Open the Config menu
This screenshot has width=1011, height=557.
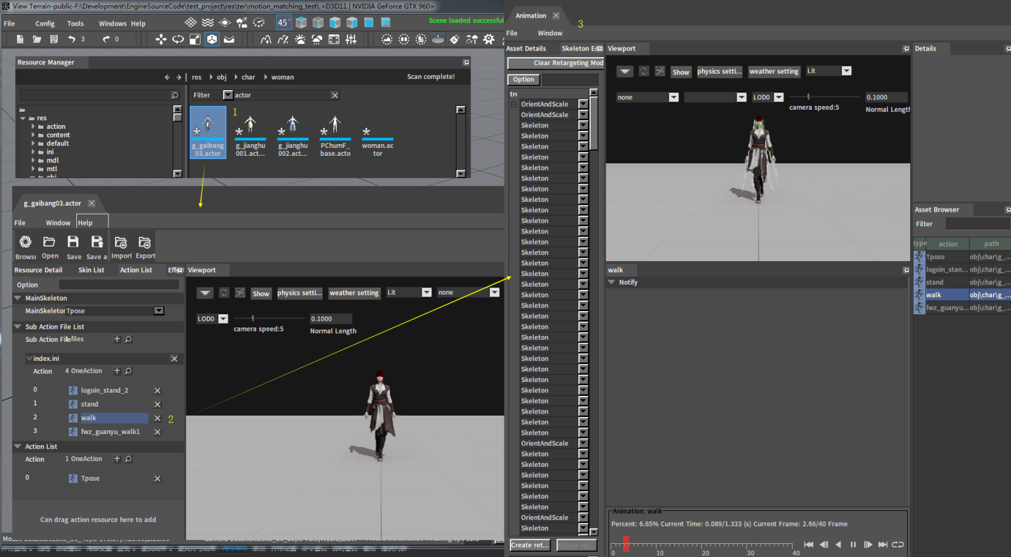(x=45, y=24)
